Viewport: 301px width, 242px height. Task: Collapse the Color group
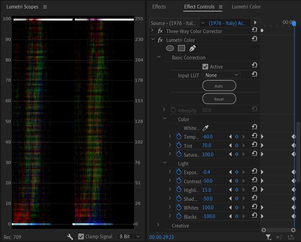pos(165,118)
